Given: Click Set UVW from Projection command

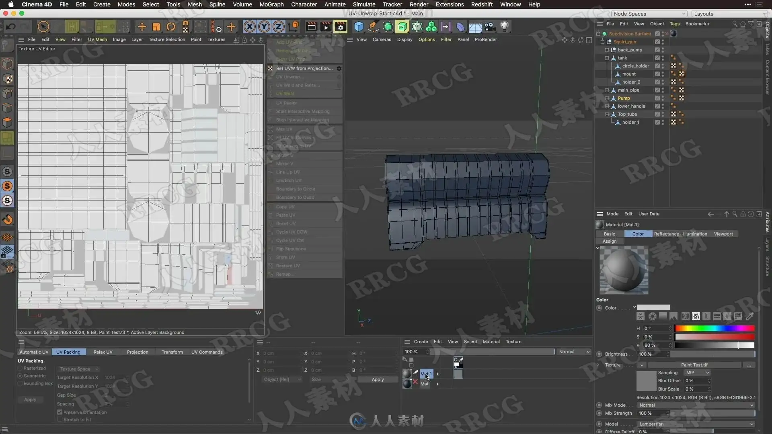Looking at the screenshot, I should (x=304, y=68).
